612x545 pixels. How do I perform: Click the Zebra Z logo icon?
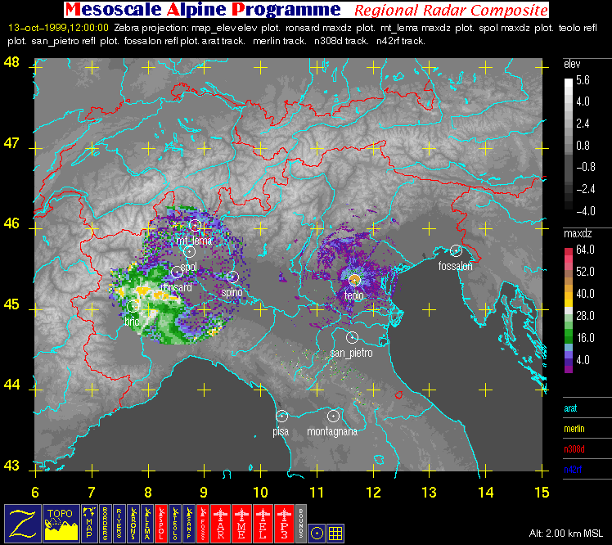click(20, 523)
